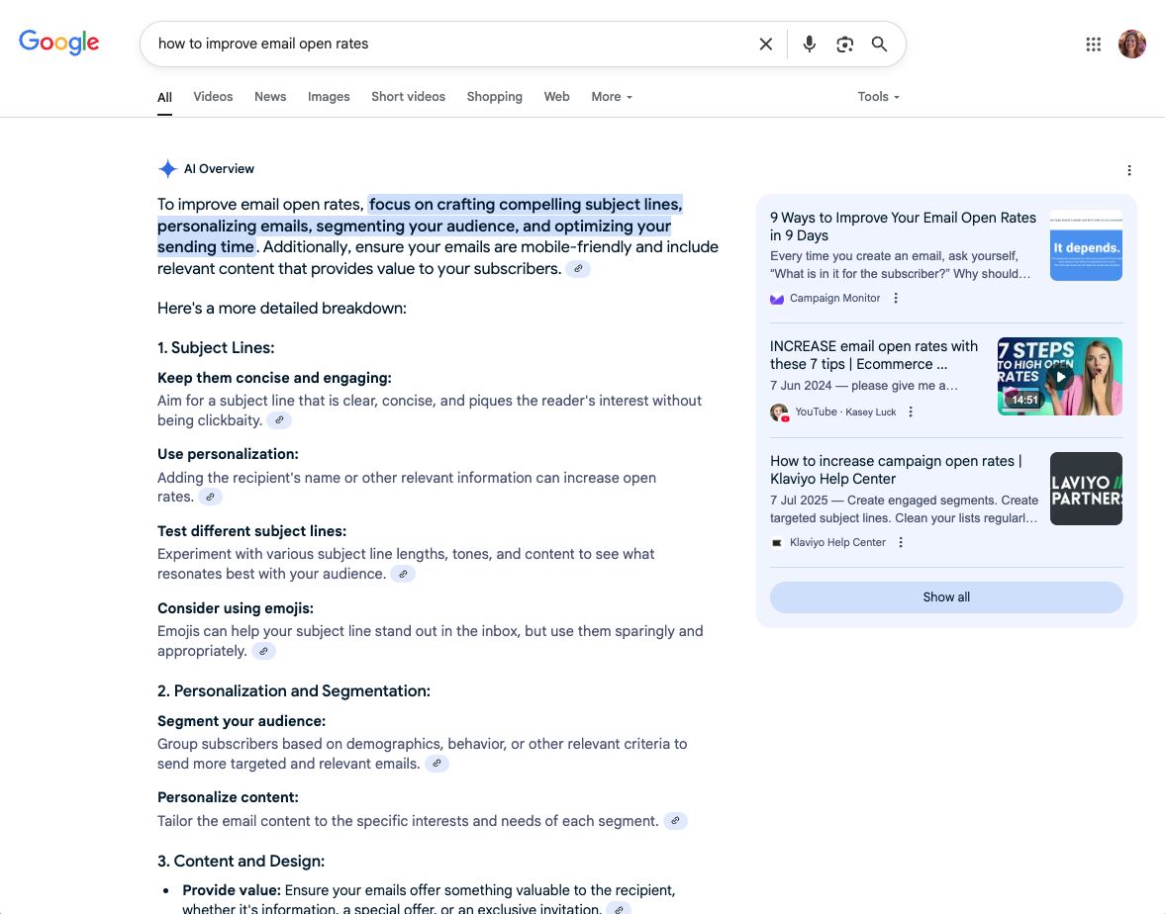Click '3. Content and Design:' heading
This screenshot has height=914, width=1165.
241,861
